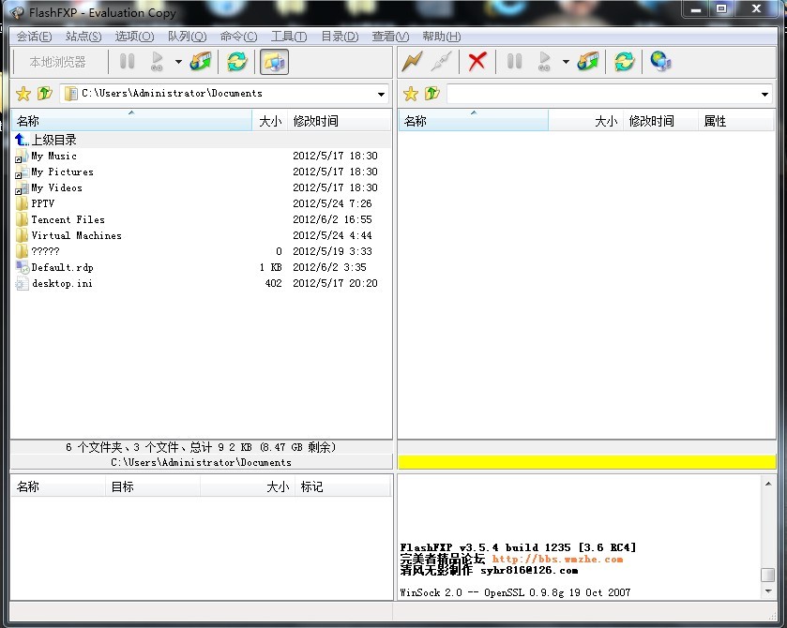Open the 工具(T) menu
This screenshot has height=628, width=787.
[x=288, y=37]
